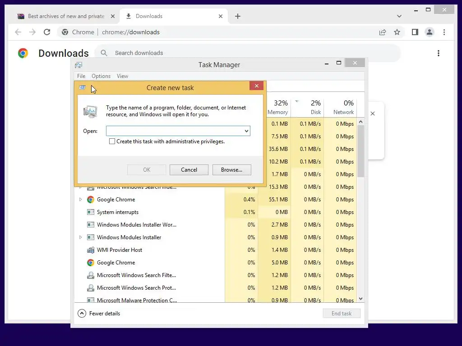Click the WMI Provider Host icon
462x346 pixels.
click(x=90, y=250)
